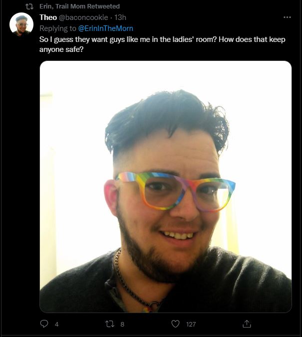Image resolution: width=302 pixels, height=337 pixels.
Task: Open the @baconcookie handle
Action: click(83, 17)
